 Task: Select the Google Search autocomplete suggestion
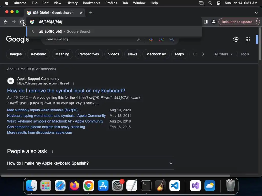click(114, 31)
